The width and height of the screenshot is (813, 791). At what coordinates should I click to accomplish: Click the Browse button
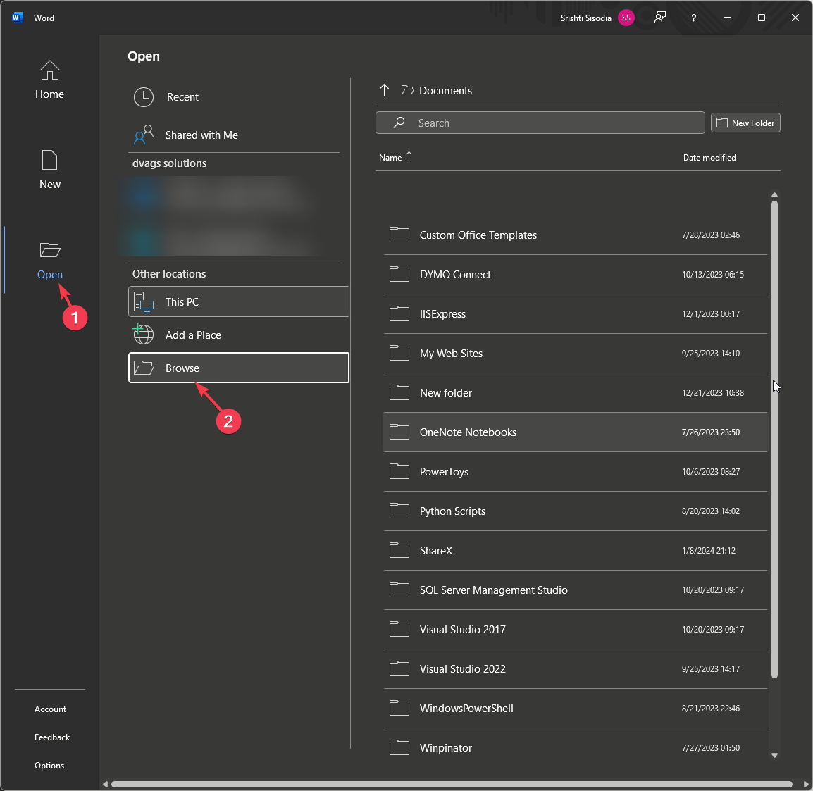239,368
